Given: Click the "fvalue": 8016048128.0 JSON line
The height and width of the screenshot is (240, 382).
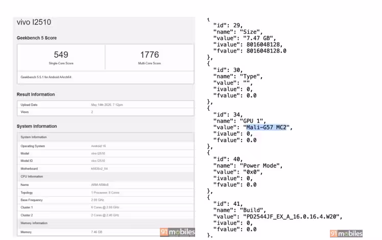Looking at the screenshot, I should 250,51.
